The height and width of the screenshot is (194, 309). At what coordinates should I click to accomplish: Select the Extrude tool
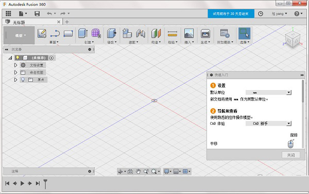(83, 33)
